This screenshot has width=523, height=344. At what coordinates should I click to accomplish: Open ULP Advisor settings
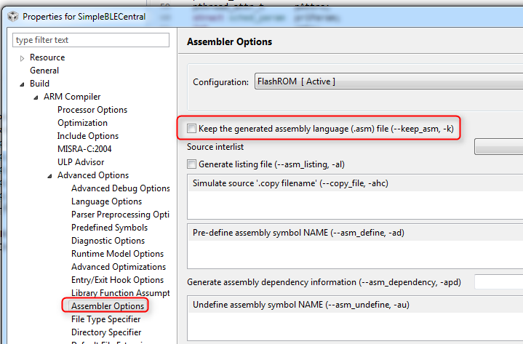point(81,162)
